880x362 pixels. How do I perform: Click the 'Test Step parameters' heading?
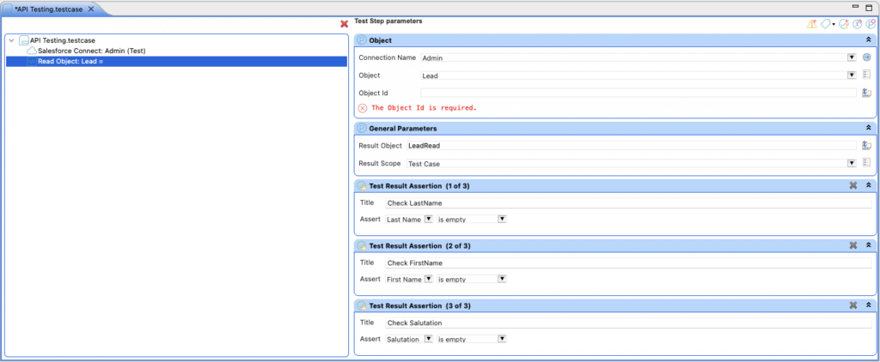[388, 21]
